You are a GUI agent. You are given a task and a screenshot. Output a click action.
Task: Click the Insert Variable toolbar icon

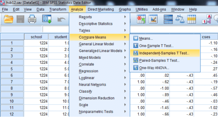153,19
